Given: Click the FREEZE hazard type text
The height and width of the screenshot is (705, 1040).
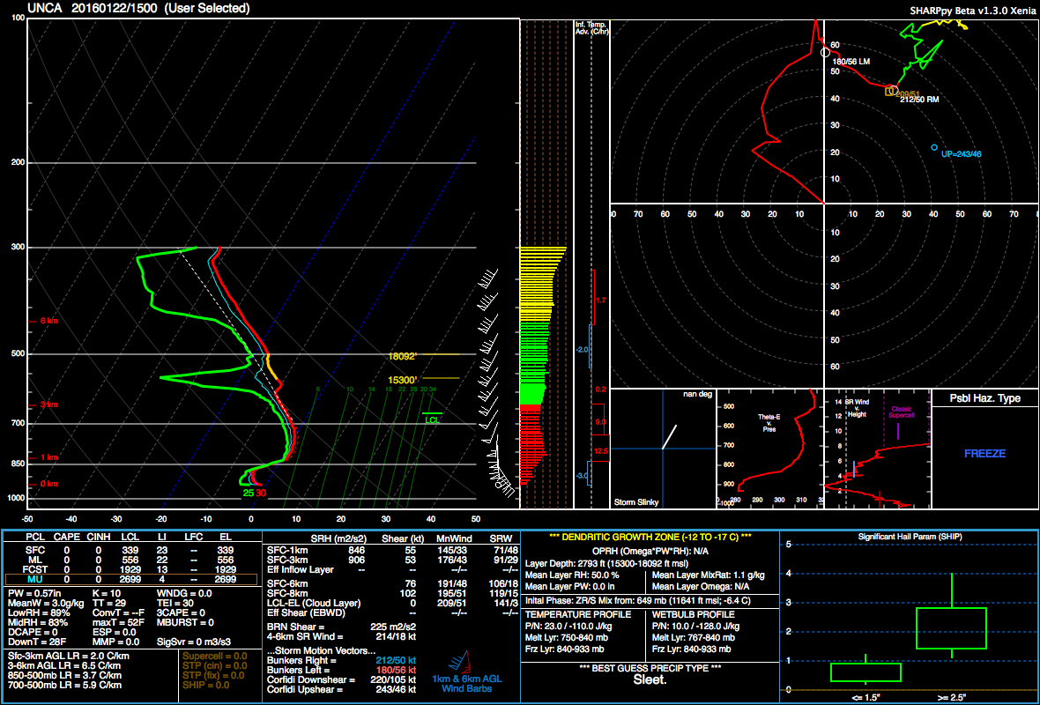Looking at the screenshot, I should click(985, 454).
